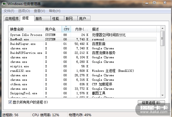Switch to the 用户 tab
172x117 pixels.
84,18
